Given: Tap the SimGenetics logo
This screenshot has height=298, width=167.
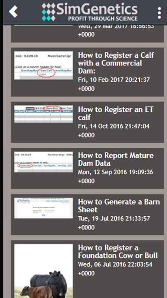Looking at the screenshot, I should click(x=89, y=12).
